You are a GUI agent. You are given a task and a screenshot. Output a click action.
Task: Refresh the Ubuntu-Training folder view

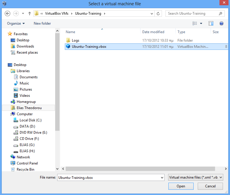tap(158, 13)
